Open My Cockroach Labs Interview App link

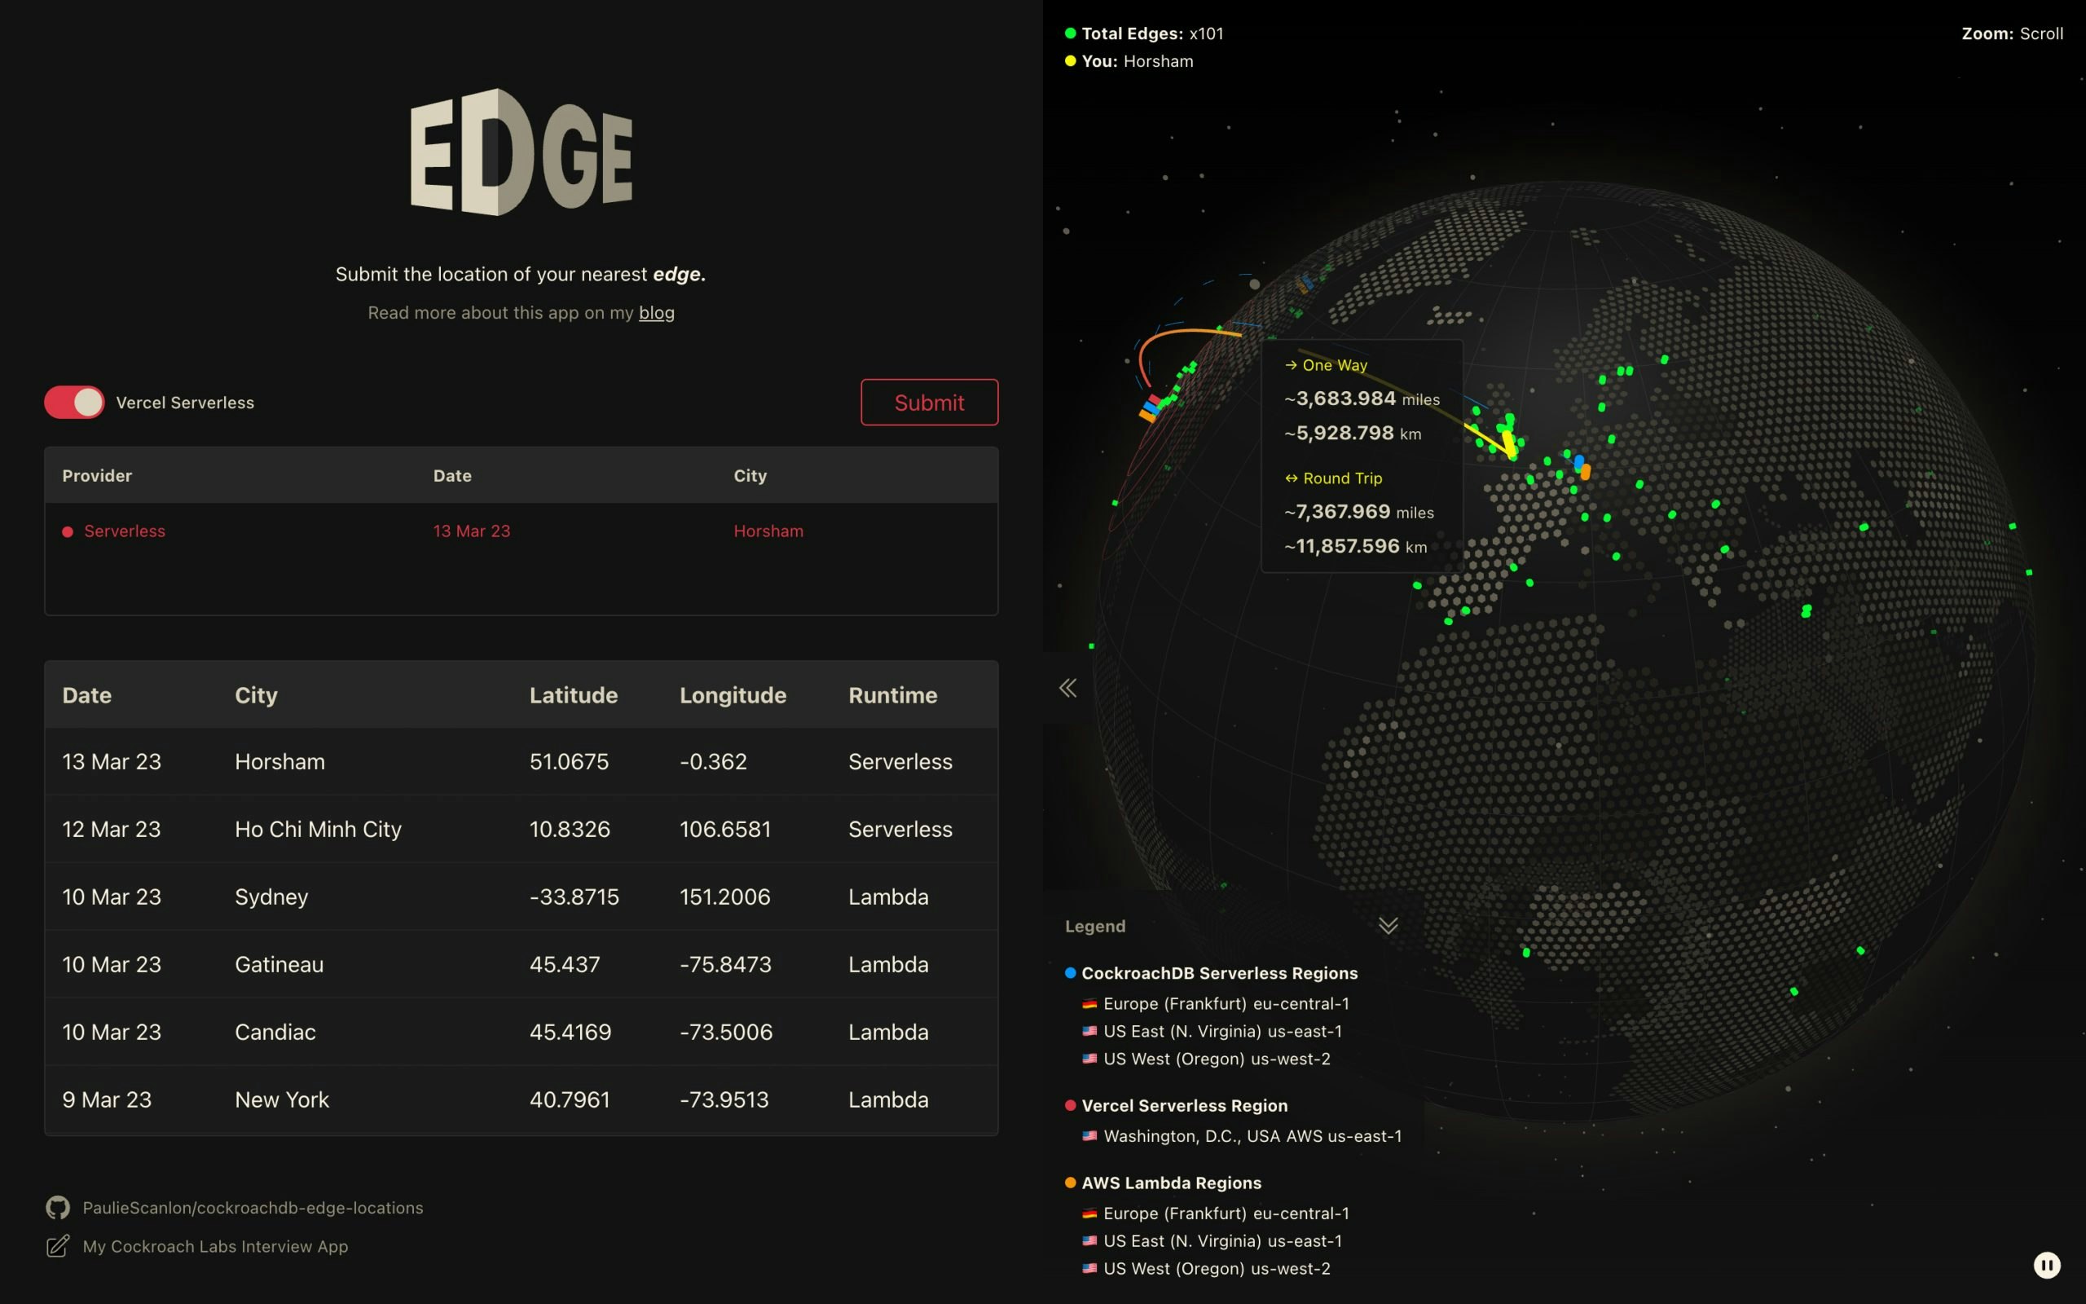coord(215,1246)
